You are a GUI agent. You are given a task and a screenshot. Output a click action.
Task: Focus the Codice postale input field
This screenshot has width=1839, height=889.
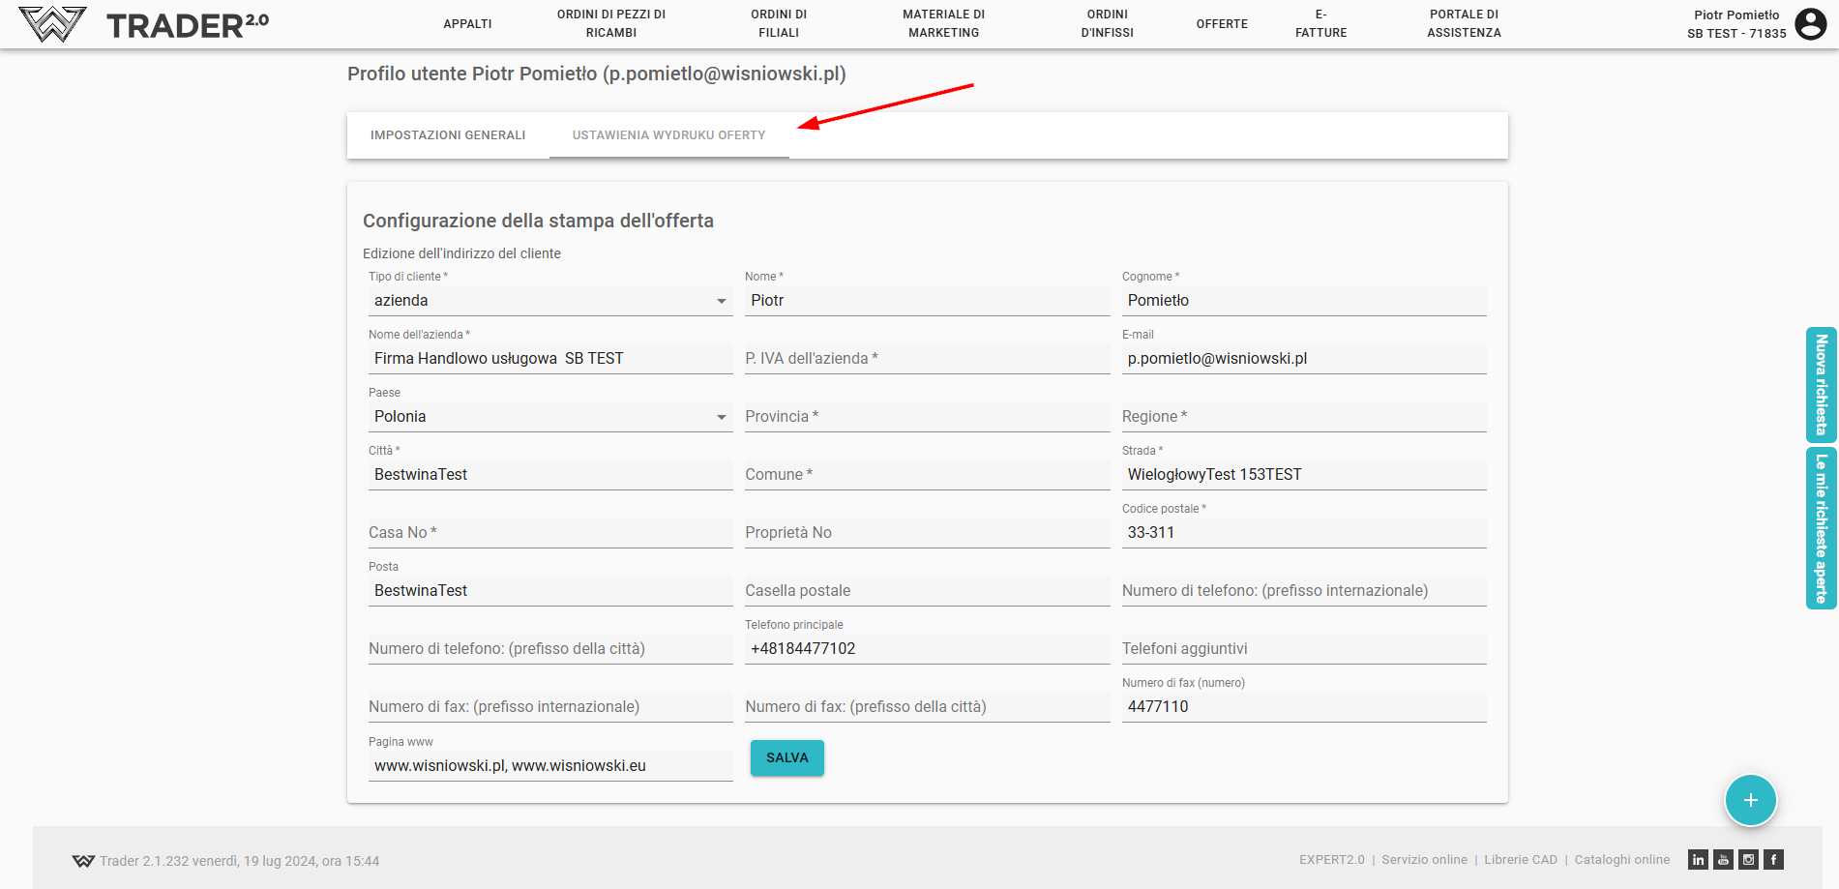(x=1302, y=533)
